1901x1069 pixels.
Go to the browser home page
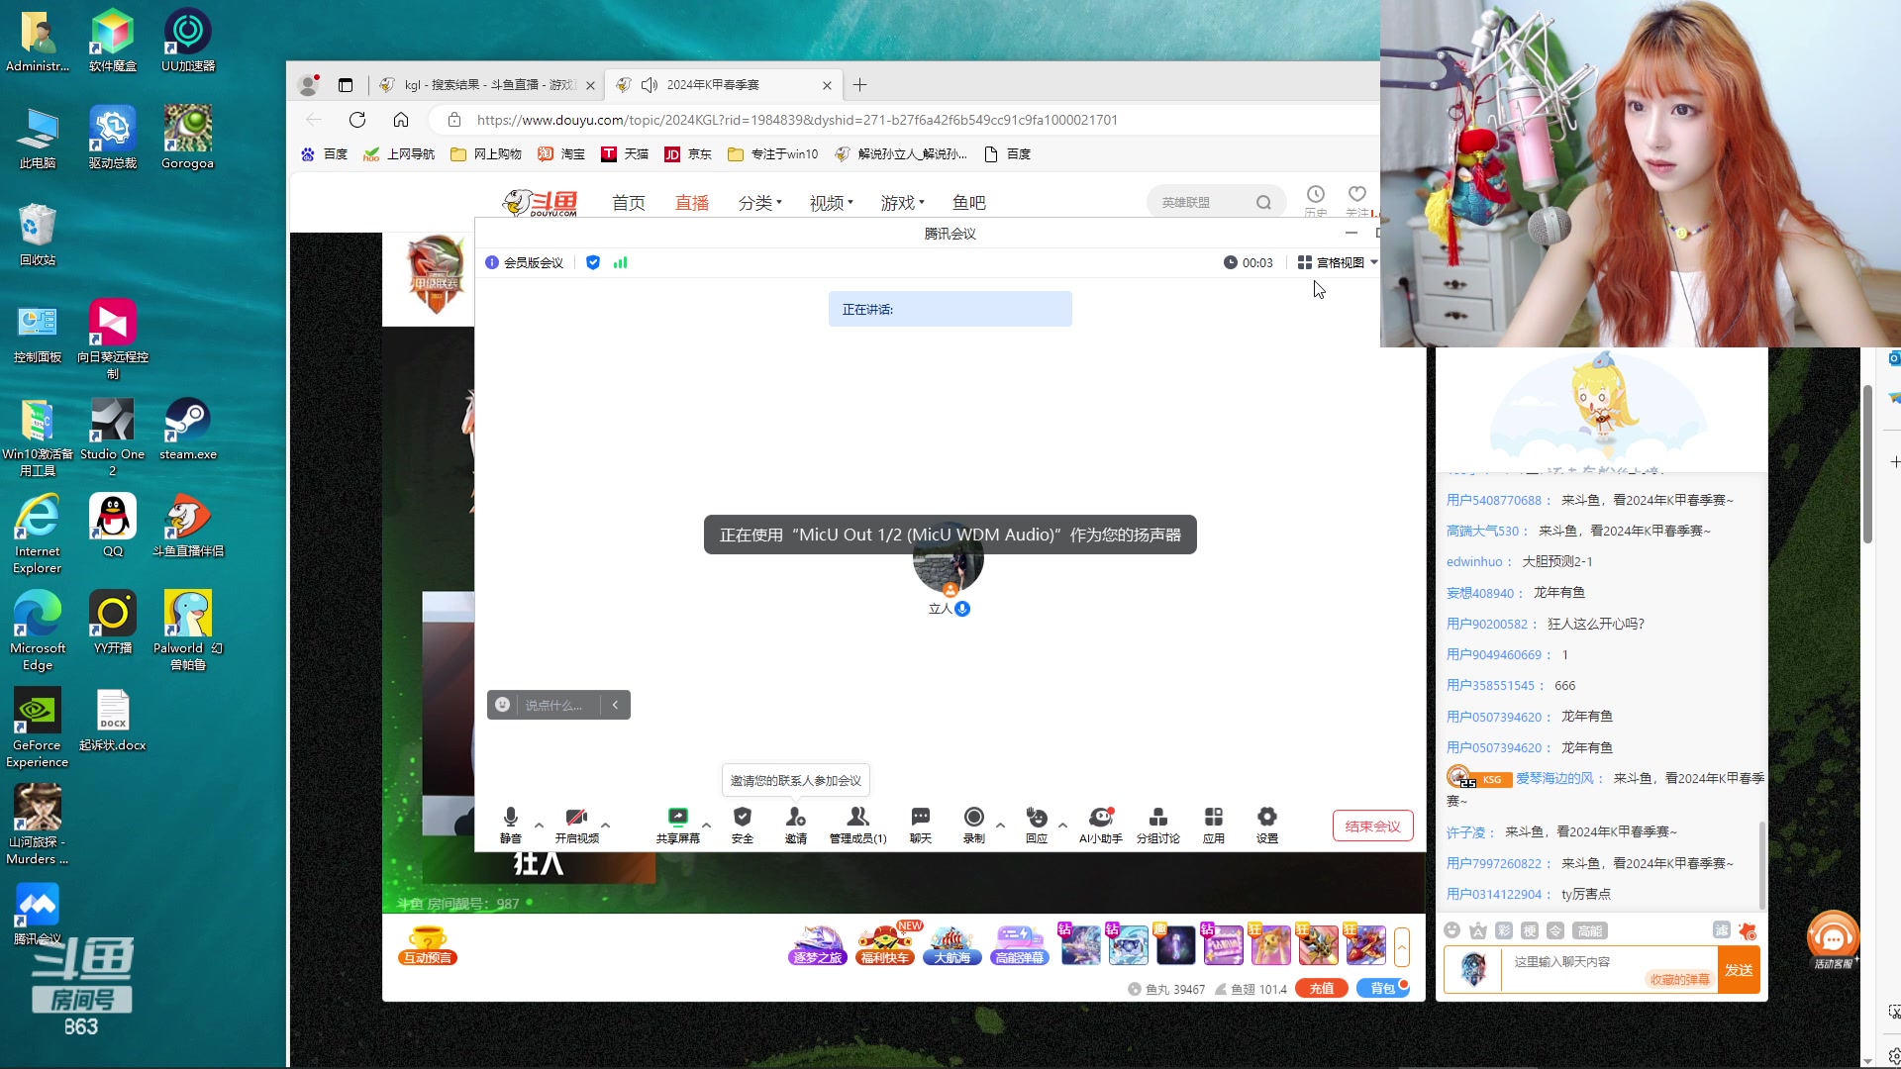[x=401, y=120]
